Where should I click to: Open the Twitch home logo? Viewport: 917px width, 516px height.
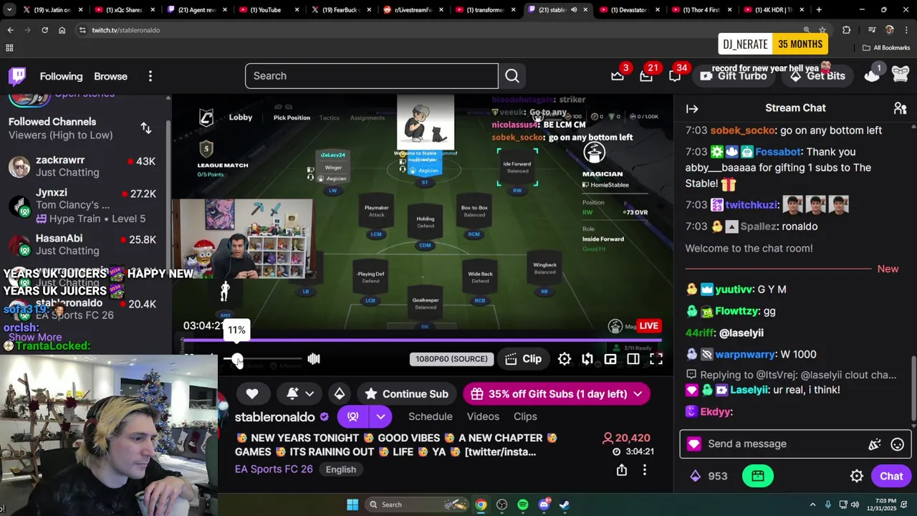pos(17,76)
